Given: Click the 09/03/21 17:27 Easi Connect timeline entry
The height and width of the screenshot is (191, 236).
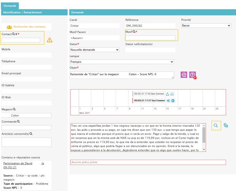Looking at the screenshot, I should tap(149, 101).
